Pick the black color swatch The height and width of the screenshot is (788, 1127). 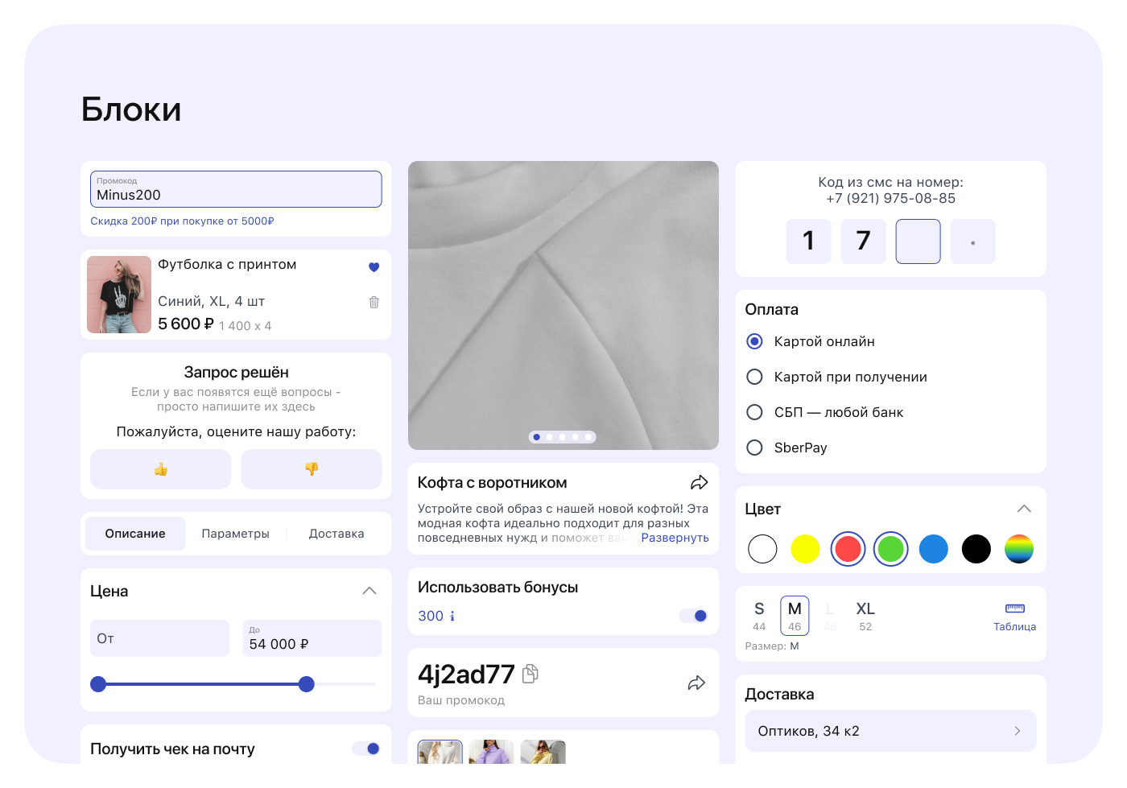tap(976, 549)
